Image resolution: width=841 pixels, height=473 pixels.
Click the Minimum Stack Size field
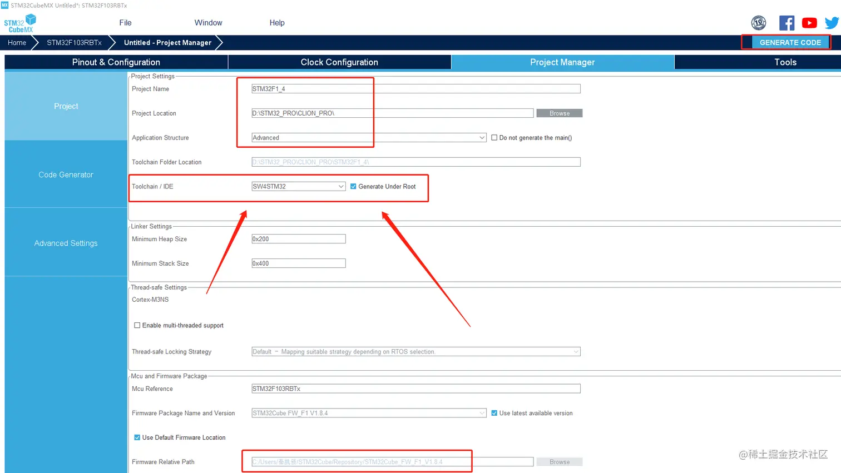299,263
